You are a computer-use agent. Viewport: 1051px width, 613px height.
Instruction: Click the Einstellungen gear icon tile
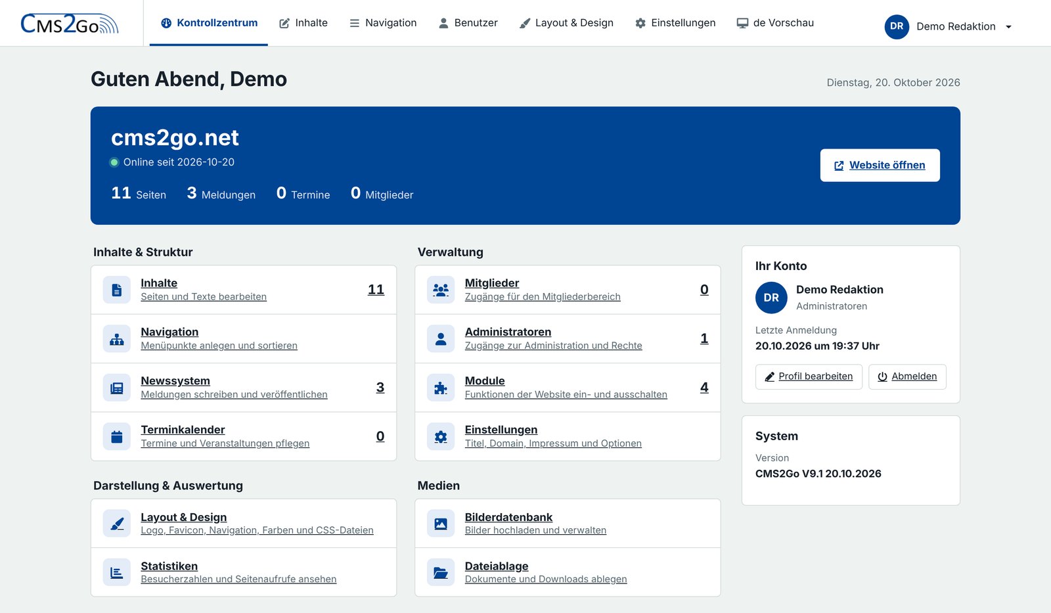tap(441, 436)
